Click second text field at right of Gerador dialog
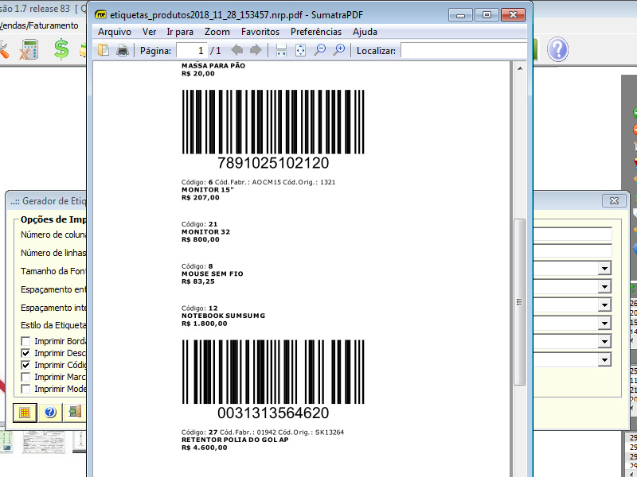This screenshot has height=477, width=637. point(572,250)
